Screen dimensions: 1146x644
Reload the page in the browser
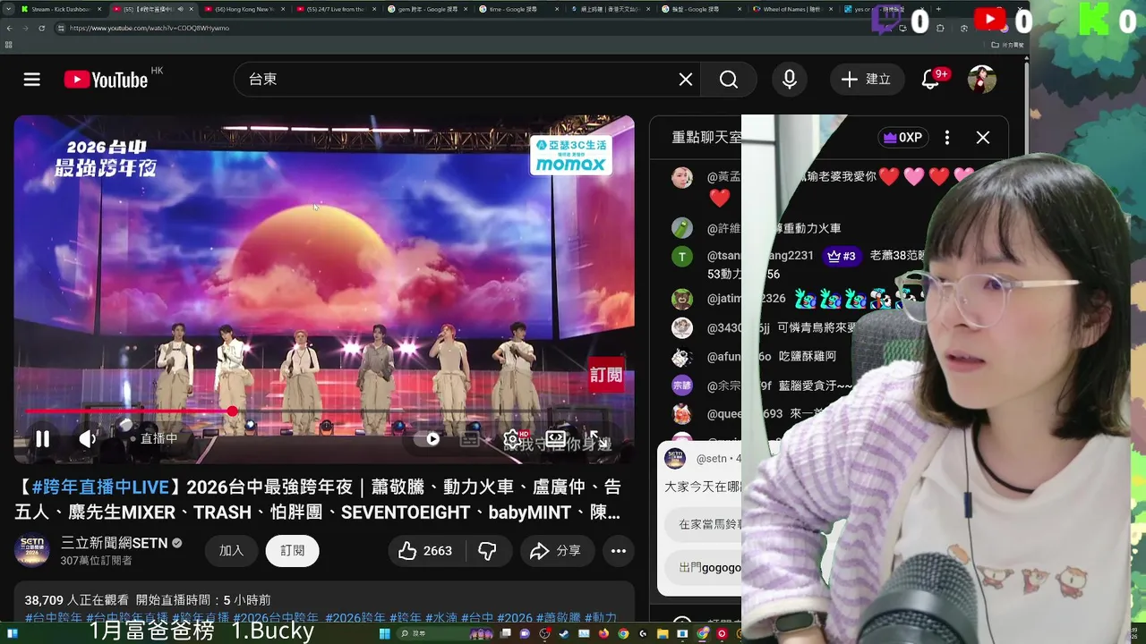click(42, 28)
